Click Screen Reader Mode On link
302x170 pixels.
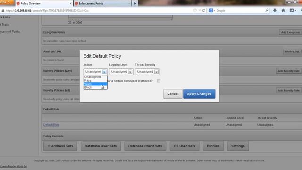(13, 166)
